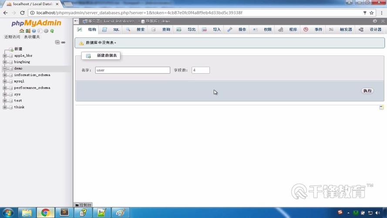Screen dimensions: 387x218
Task: Open the blue query window icon
Action: click(34, 31)
